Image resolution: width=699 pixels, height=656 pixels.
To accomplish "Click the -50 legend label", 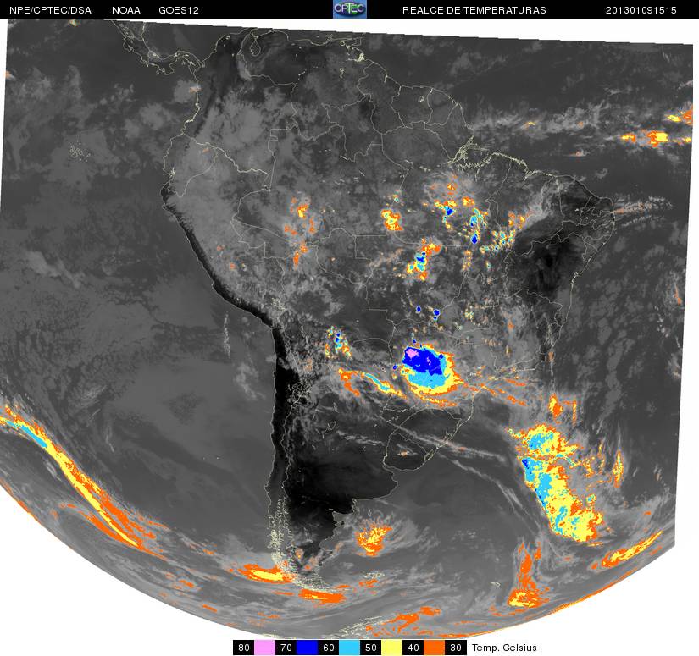I will (x=370, y=648).
